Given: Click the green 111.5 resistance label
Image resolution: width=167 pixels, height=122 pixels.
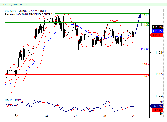Looking at the screenshot, I should tap(146, 15).
